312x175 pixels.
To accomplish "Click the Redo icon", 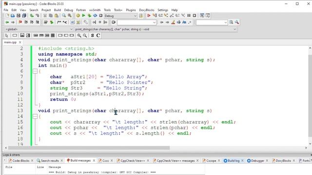I will coord(37,16).
